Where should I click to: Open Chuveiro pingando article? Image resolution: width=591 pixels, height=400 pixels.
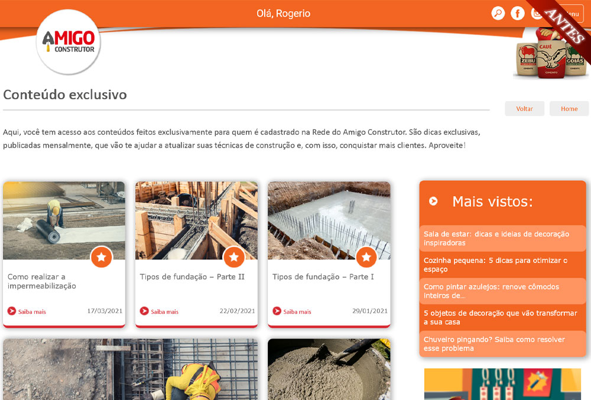point(502,344)
